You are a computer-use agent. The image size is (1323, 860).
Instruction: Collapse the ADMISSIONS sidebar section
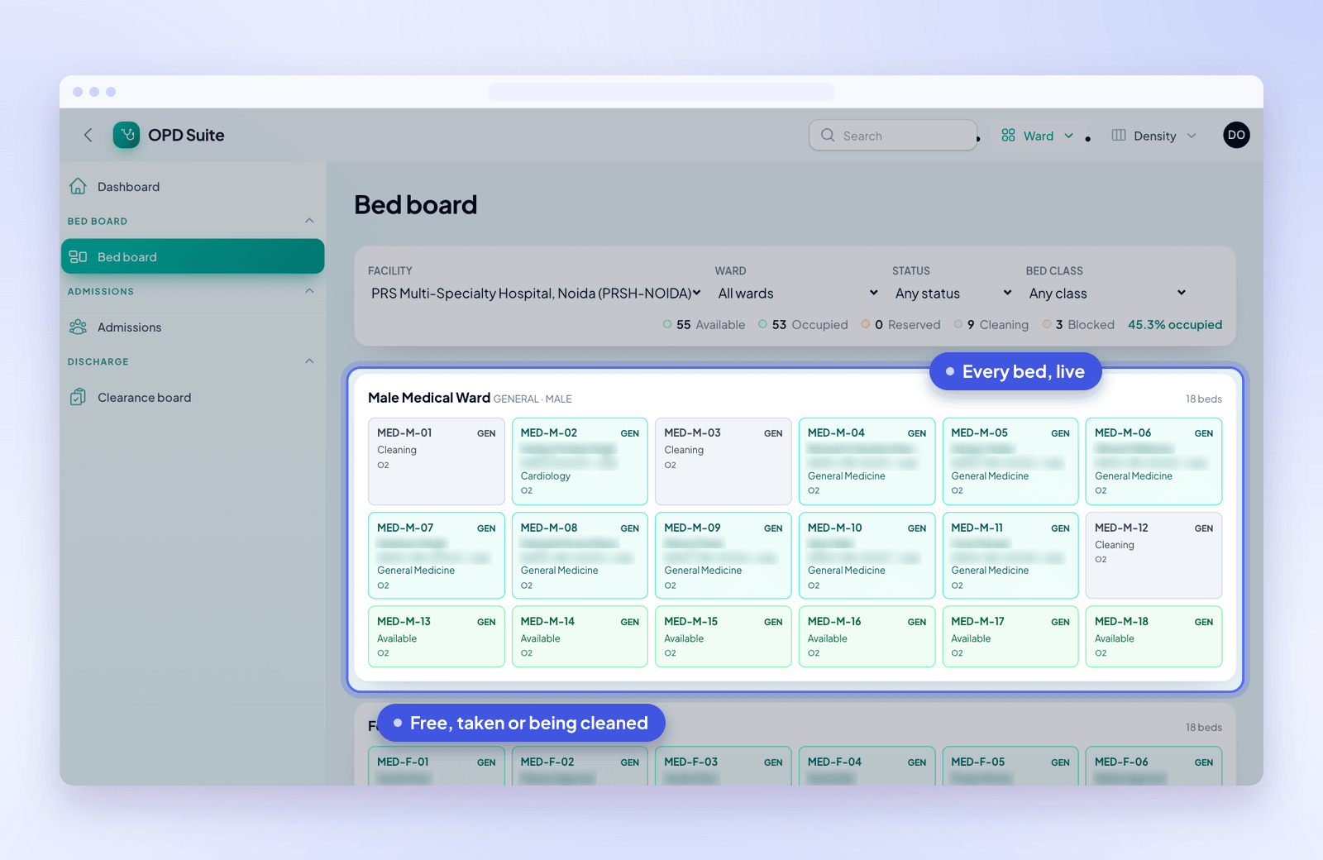(x=309, y=291)
